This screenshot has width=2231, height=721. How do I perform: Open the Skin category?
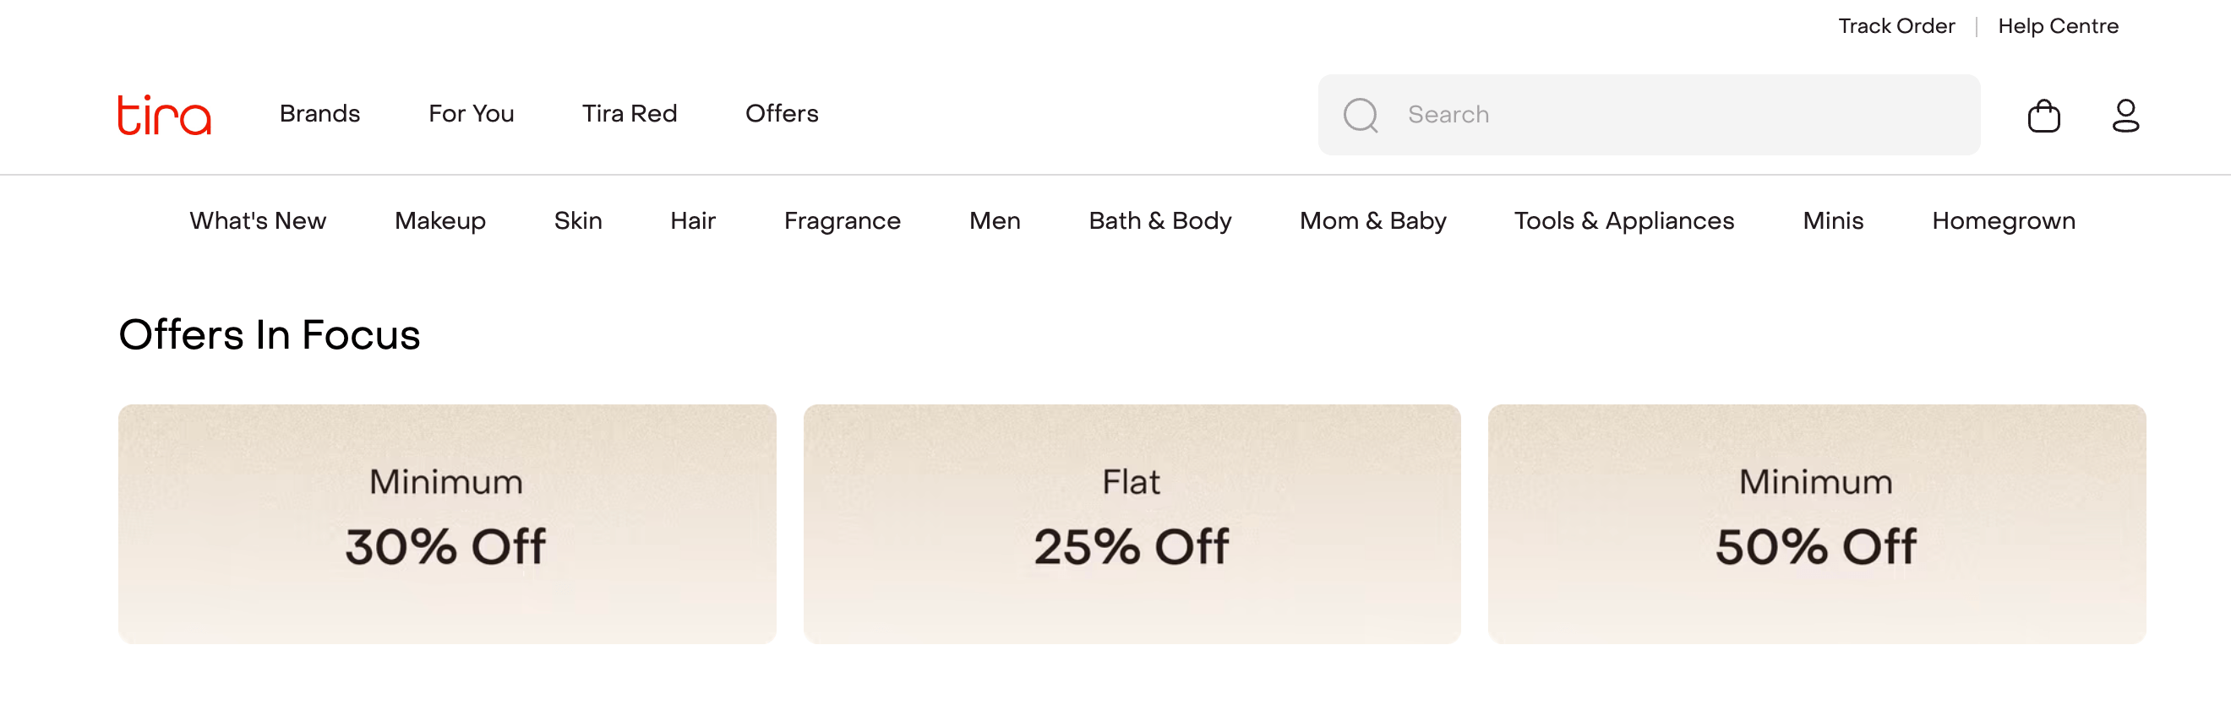pos(578,220)
